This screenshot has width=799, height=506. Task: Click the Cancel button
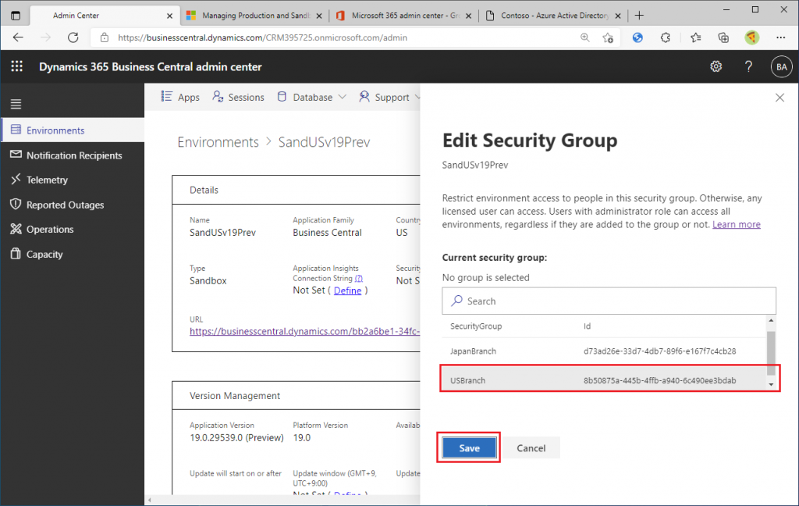[x=531, y=448]
